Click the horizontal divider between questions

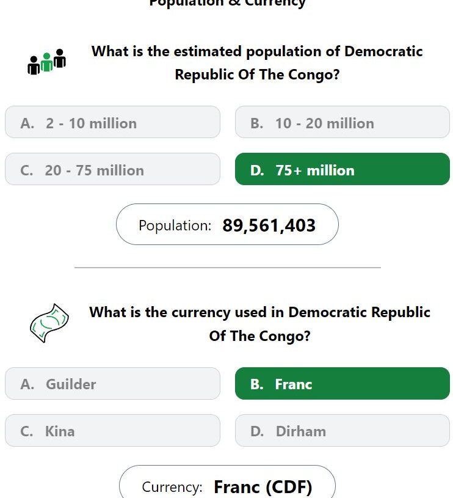[228, 268]
